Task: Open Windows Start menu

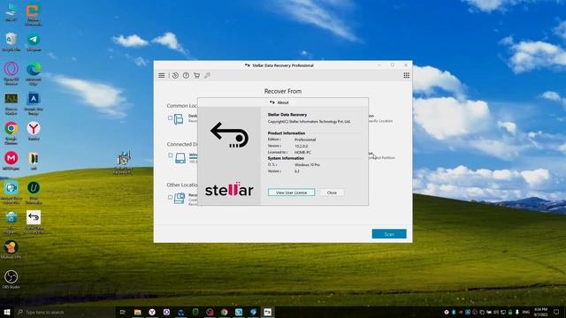Action: (7, 312)
